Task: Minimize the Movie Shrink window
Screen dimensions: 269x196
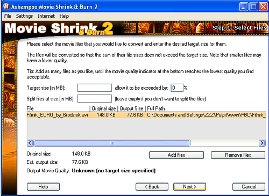Action: 244,7
